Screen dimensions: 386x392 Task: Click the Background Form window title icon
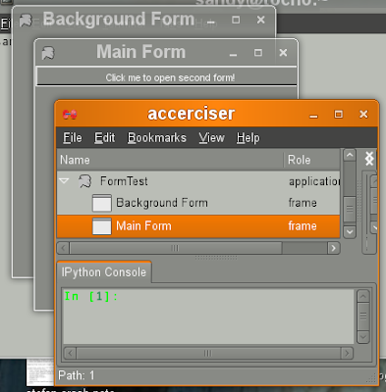pos(26,21)
